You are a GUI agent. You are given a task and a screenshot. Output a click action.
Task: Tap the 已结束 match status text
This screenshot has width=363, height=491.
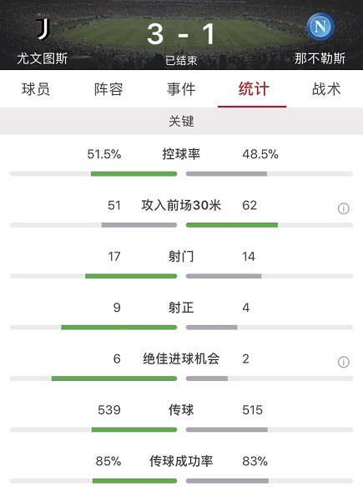click(181, 60)
